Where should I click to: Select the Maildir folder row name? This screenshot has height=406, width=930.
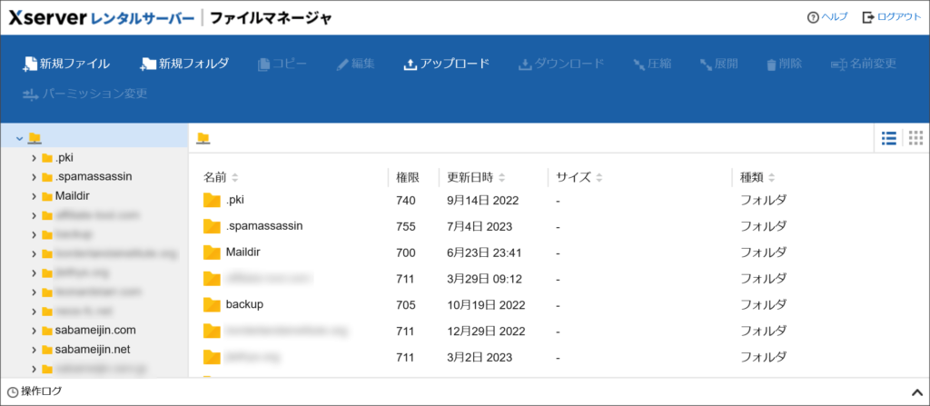point(243,253)
